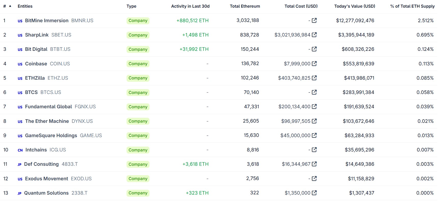Sort by the Entities column header
Image resolution: width=438 pixels, height=201 pixels.
[x=25, y=6]
